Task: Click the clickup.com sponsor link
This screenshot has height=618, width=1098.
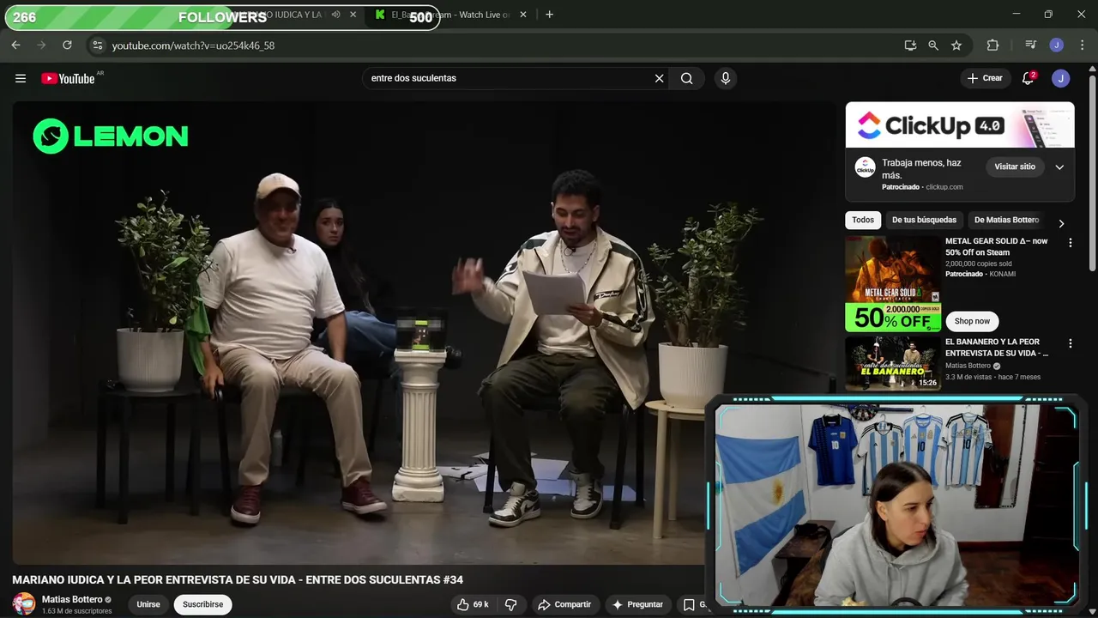Action: tap(944, 187)
